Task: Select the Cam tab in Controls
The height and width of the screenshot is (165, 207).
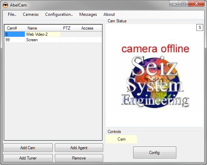Action: pyautogui.click(x=121, y=139)
